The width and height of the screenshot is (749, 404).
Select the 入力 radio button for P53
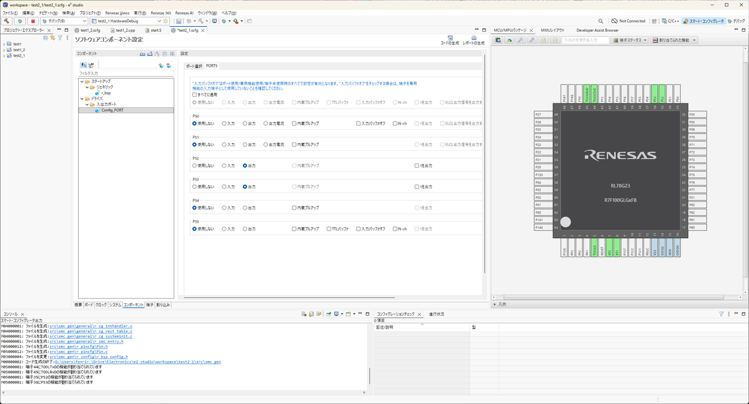pos(225,186)
